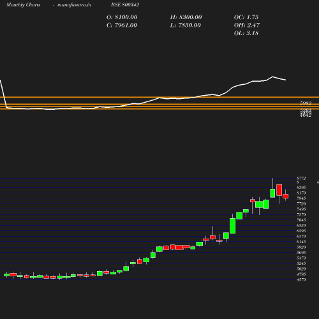Click the 'OL: 3.18' value
Image resolution: width=319 pixels, height=319 pixels.
(246, 33)
